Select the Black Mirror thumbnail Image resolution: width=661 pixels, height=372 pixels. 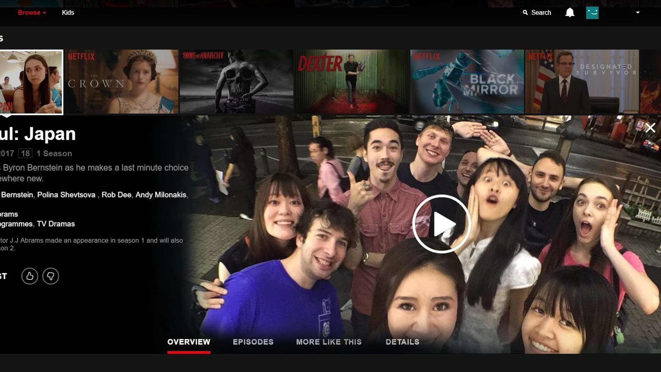467,82
